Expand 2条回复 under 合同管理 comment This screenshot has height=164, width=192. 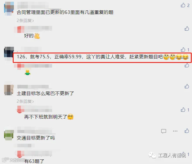click(x=25, y=20)
